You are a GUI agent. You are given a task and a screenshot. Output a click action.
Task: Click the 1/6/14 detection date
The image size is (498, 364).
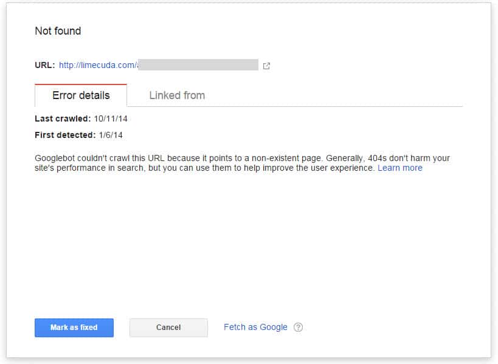[111, 135]
